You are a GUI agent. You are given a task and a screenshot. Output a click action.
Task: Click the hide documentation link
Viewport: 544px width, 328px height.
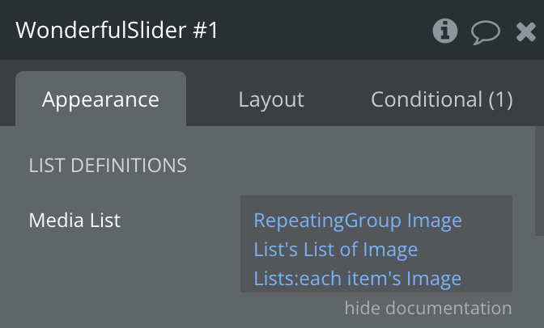(427, 308)
